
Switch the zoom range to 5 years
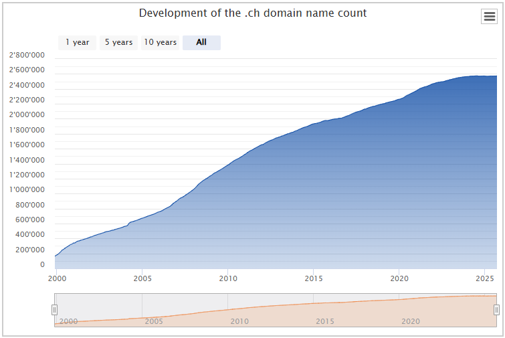[x=118, y=42]
